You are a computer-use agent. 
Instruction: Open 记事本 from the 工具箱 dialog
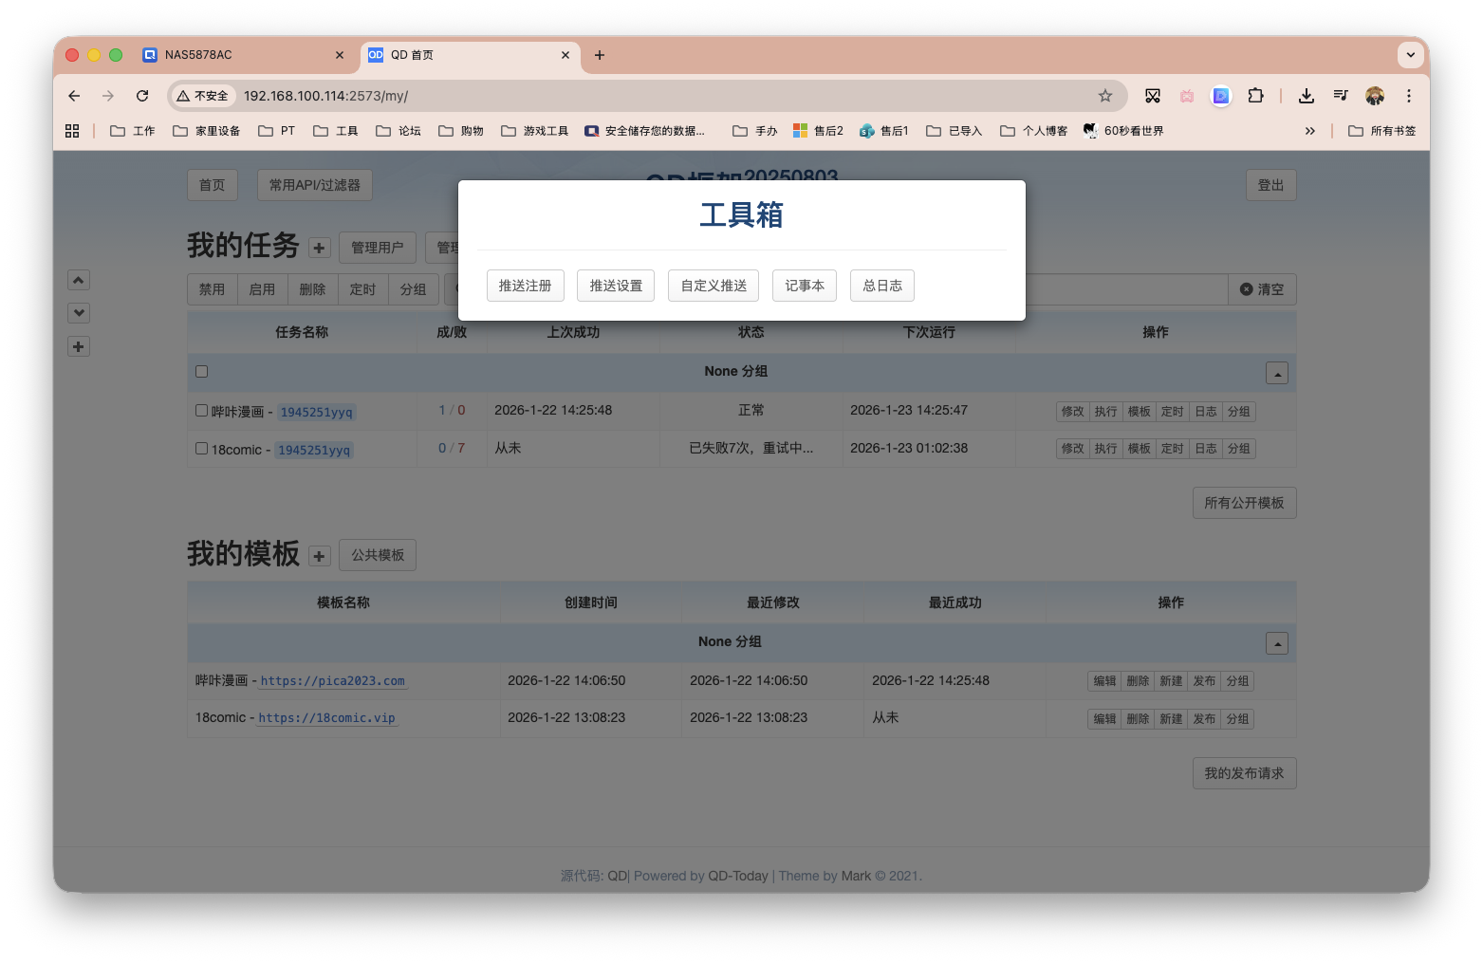(x=804, y=285)
